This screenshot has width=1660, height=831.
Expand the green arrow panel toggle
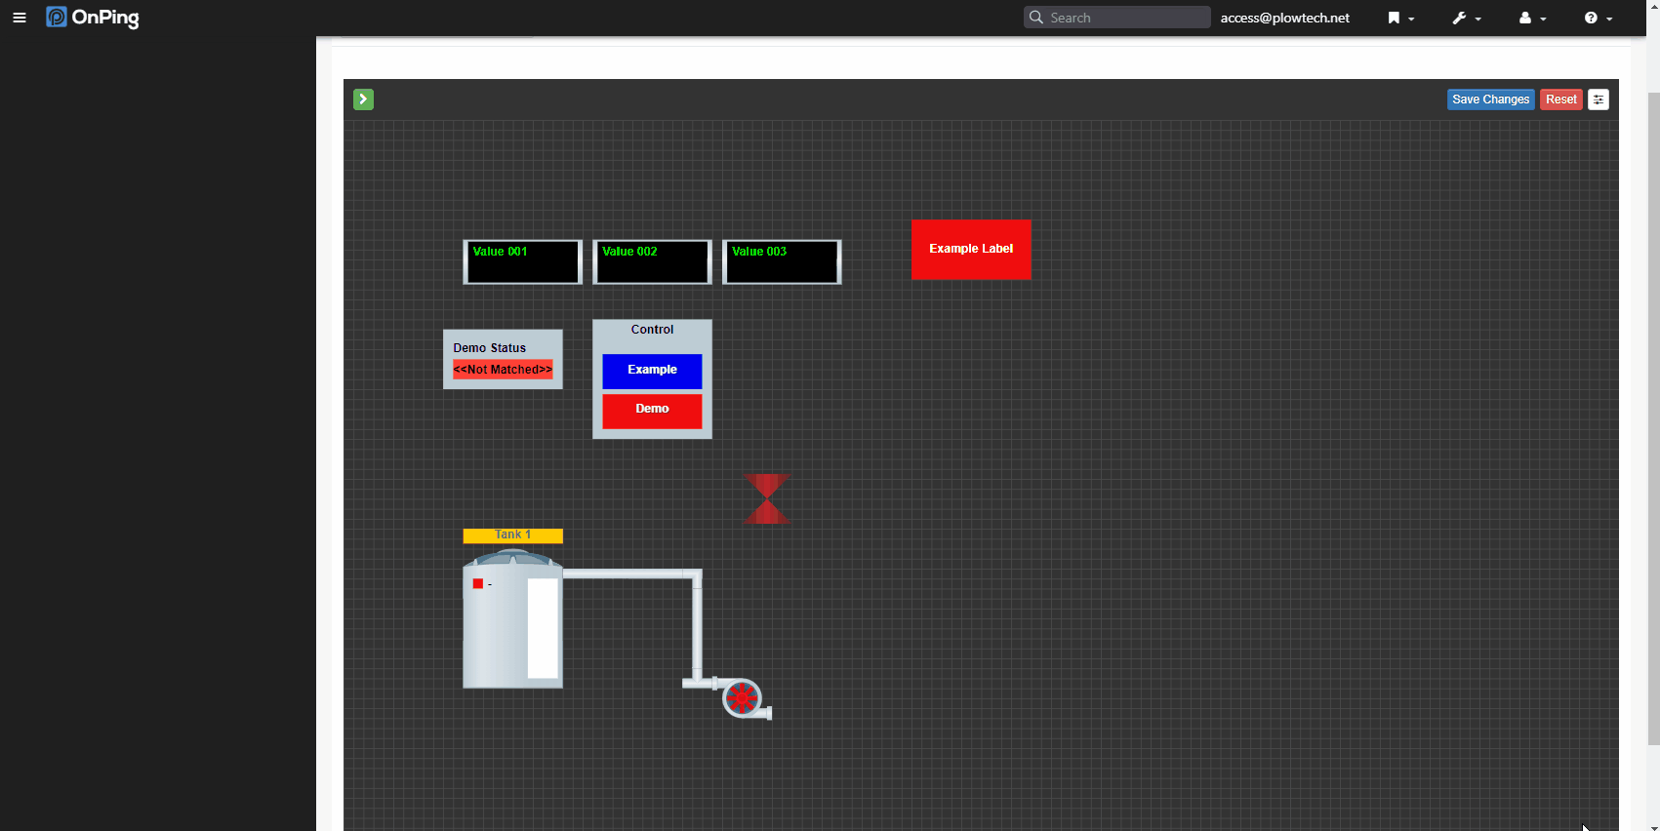click(363, 99)
